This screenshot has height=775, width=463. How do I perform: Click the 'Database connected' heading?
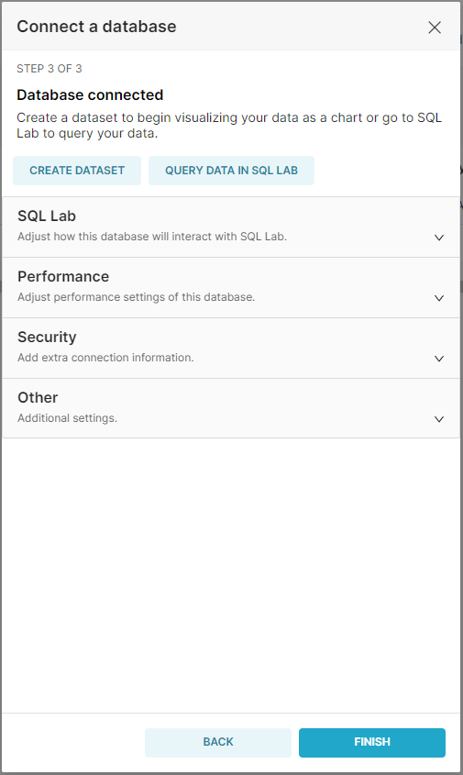tap(90, 94)
